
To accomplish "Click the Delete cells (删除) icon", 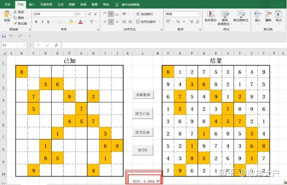I will point(268,14).
